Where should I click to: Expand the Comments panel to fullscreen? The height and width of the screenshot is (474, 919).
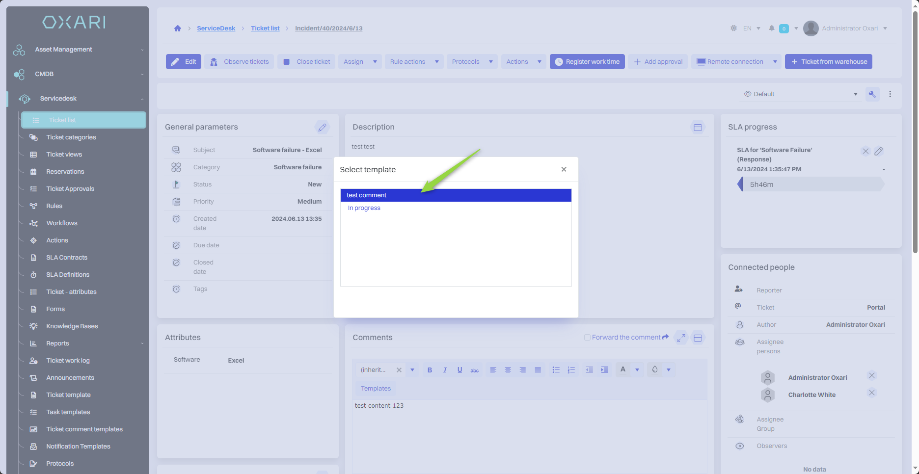tap(681, 338)
